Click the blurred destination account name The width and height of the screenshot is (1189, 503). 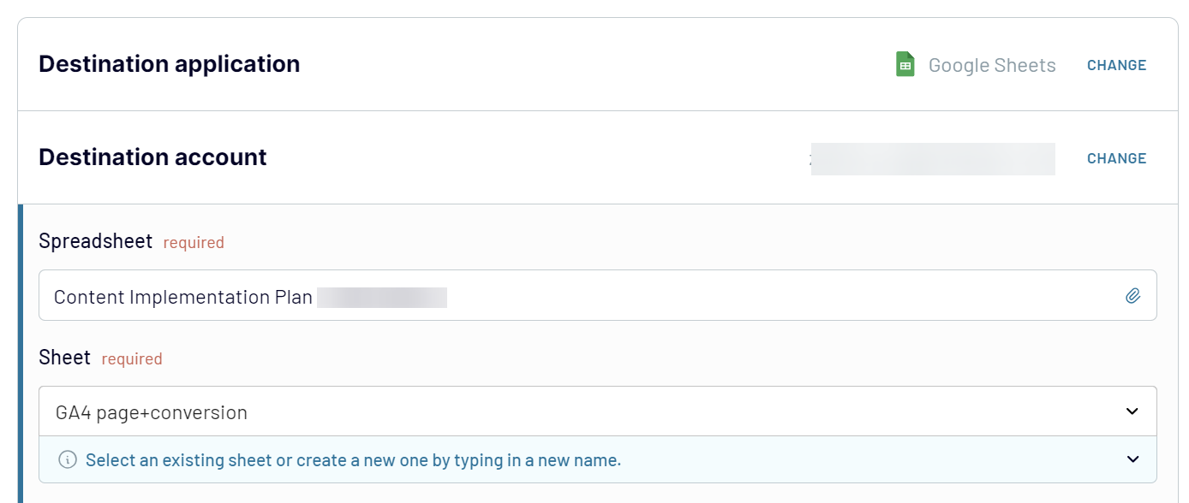[933, 159]
